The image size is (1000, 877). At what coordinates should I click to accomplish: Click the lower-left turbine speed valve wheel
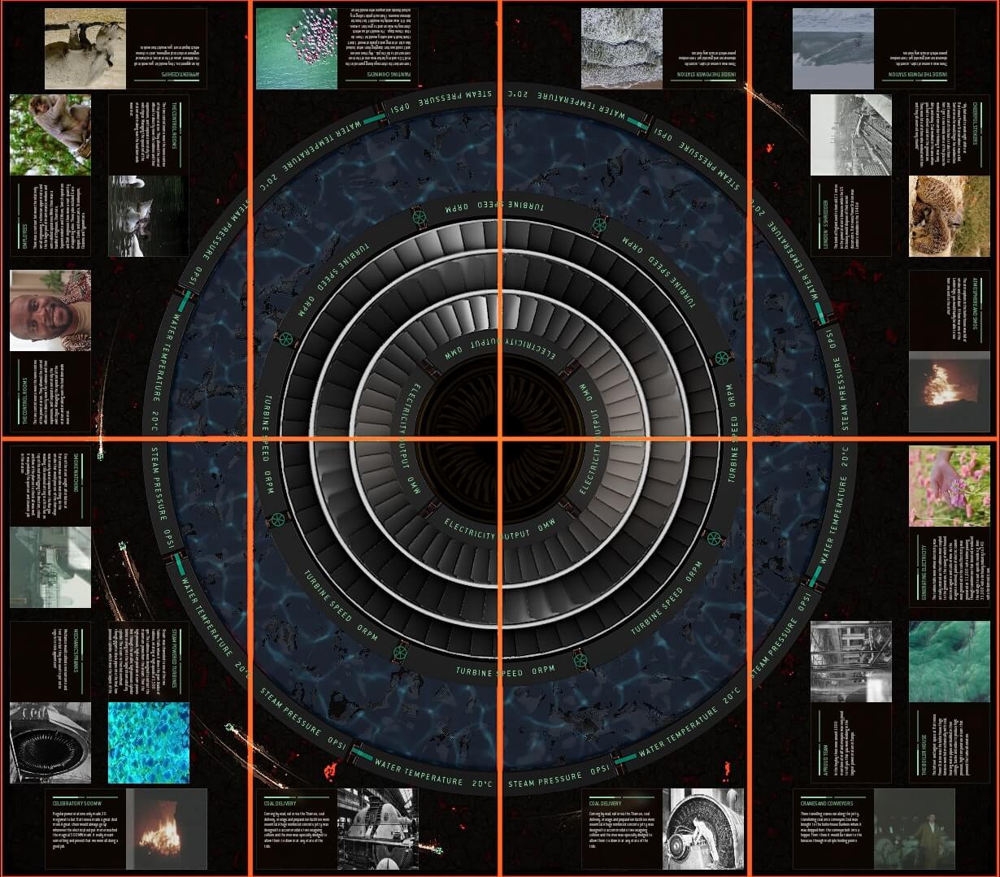tap(278, 519)
